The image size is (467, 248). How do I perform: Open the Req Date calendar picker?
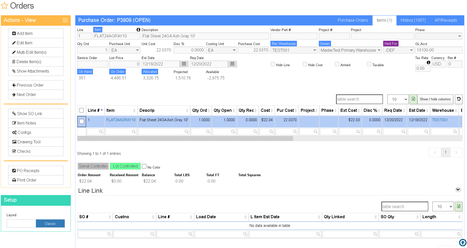232,64
